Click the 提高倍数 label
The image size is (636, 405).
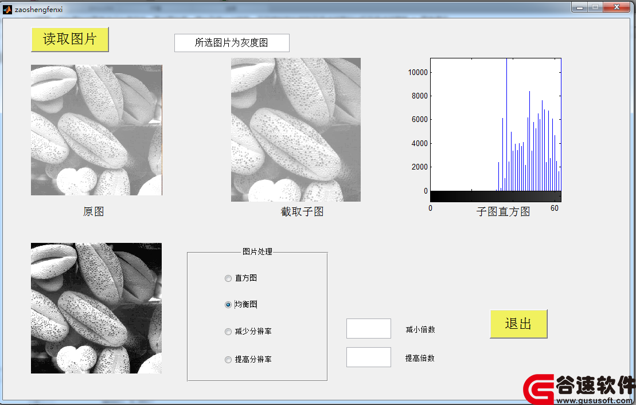pyautogui.click(x=420, y=358)
